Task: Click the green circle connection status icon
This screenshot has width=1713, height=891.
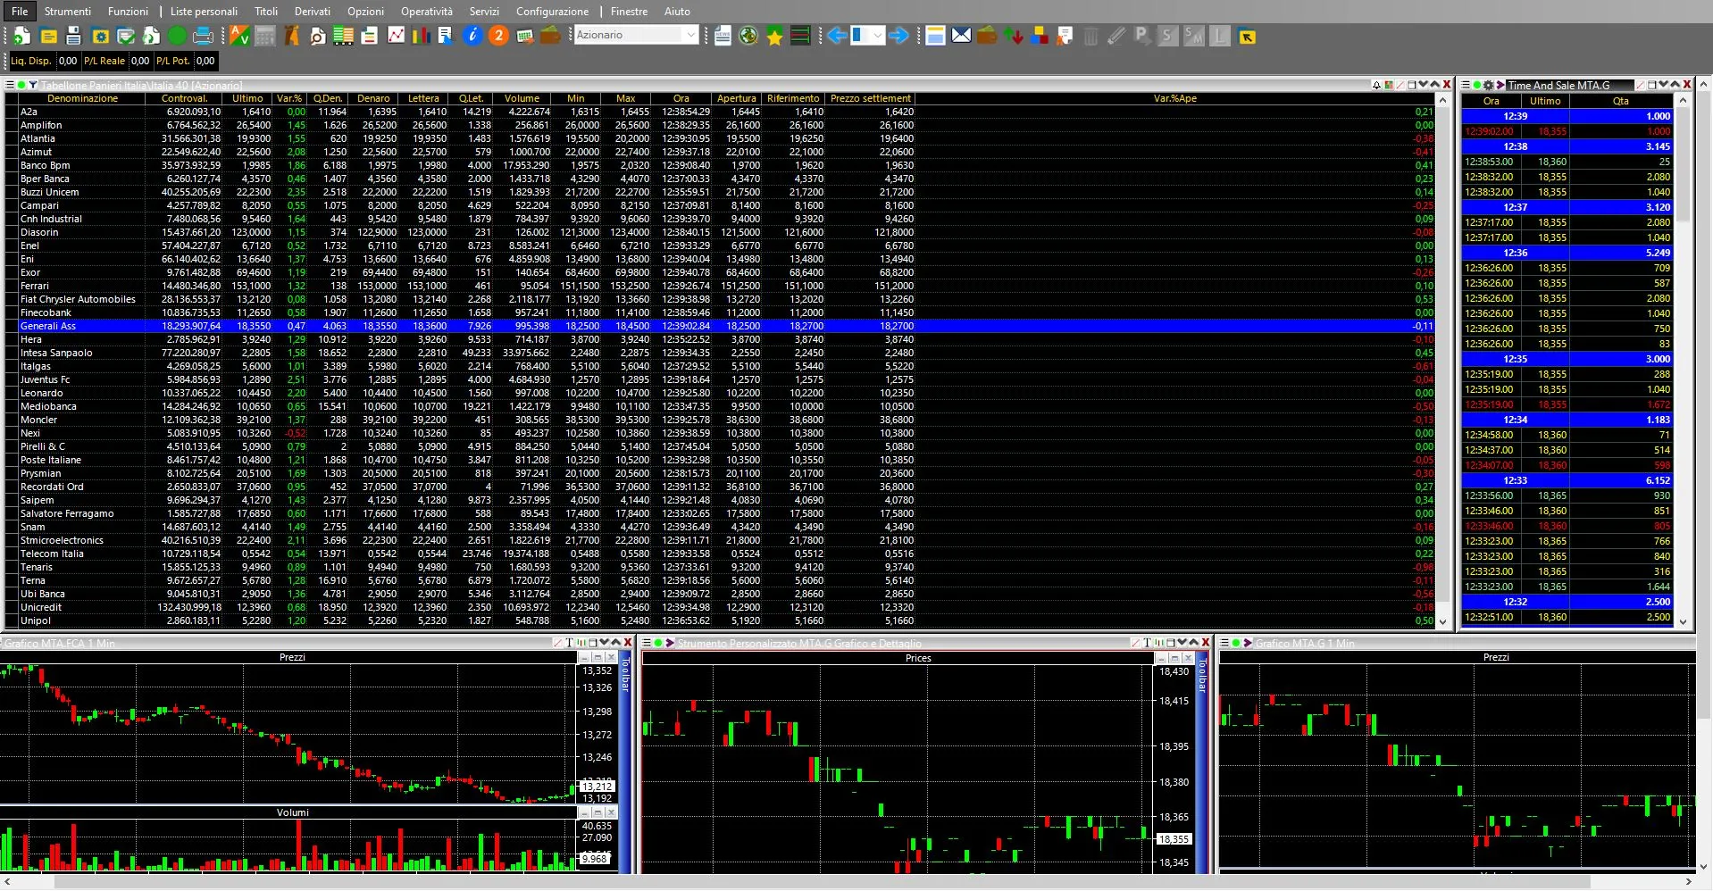Action: click(x=177, y=36)
